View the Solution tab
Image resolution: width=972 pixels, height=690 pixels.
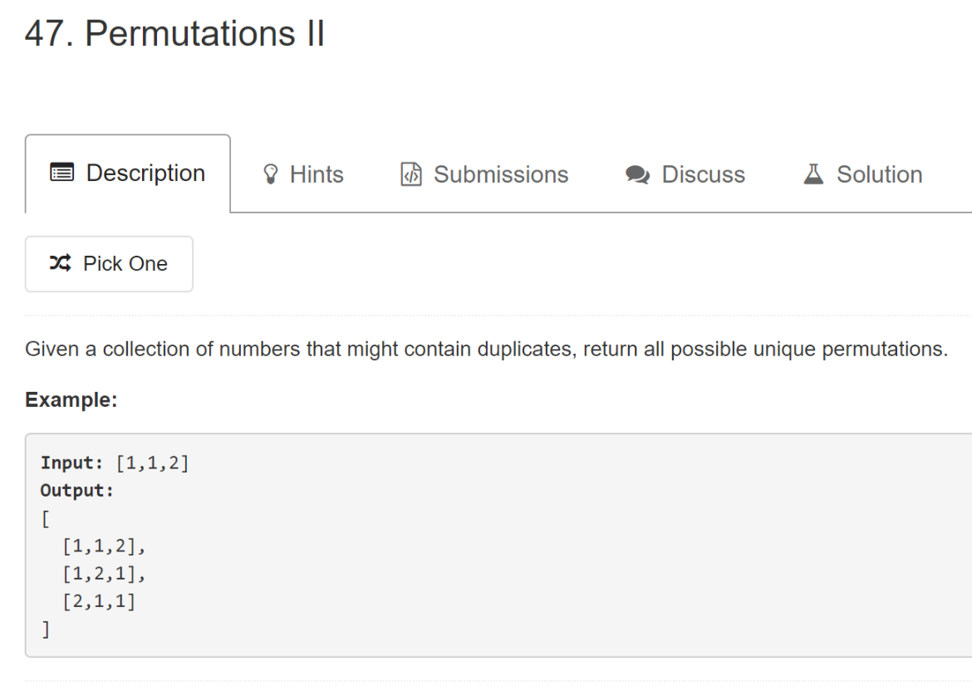(x=863, y=174)
